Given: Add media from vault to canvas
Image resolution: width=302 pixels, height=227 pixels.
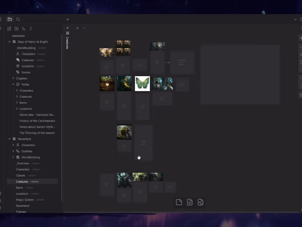Looking at the screenshot, I should (x=200, y=202).
